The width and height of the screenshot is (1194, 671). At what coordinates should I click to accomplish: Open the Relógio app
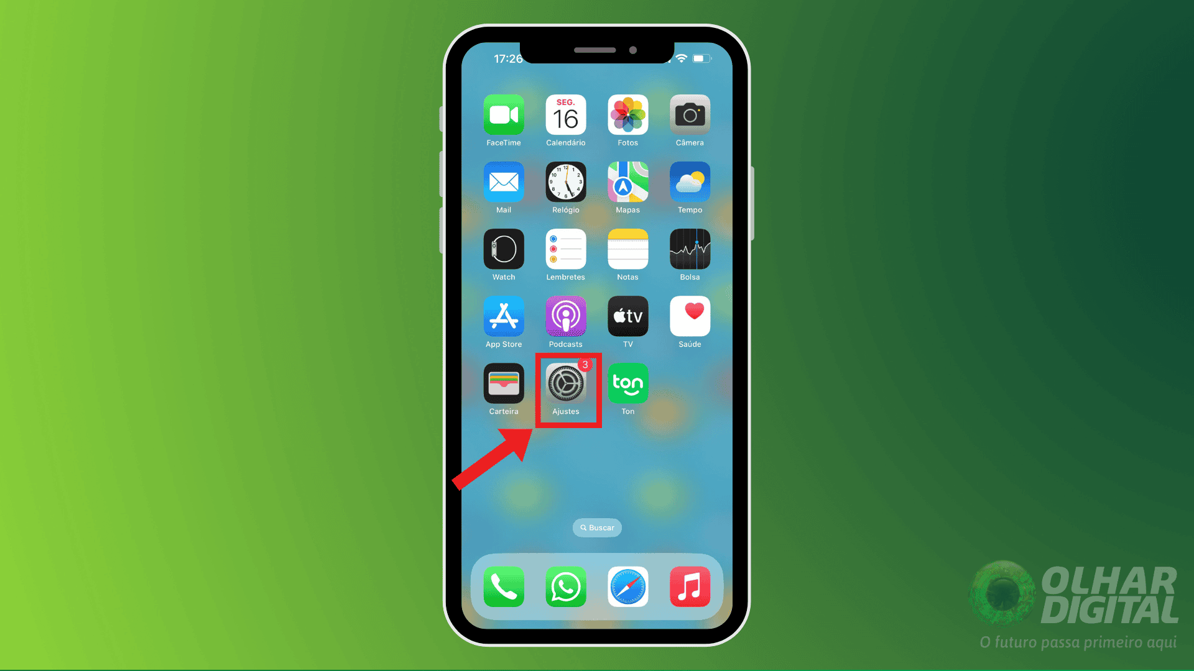click(566, 183)
